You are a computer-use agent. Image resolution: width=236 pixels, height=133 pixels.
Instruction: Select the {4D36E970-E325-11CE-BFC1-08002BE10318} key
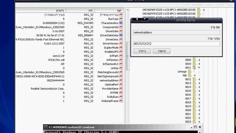click(169, 14)
